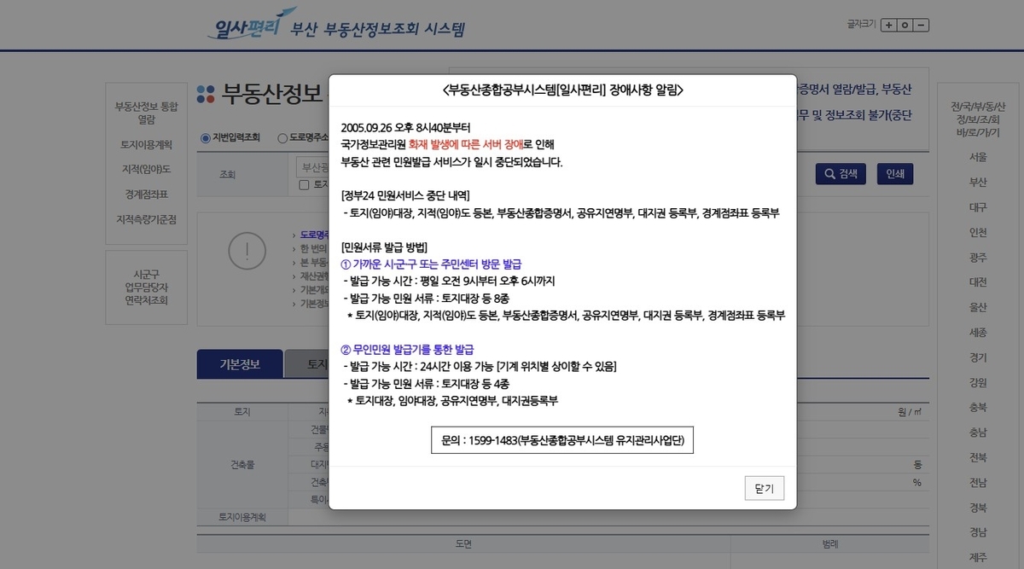
Task: Click the 전국부동산정보조회 바로가기 sidebar heading
Action: point(978,120)
